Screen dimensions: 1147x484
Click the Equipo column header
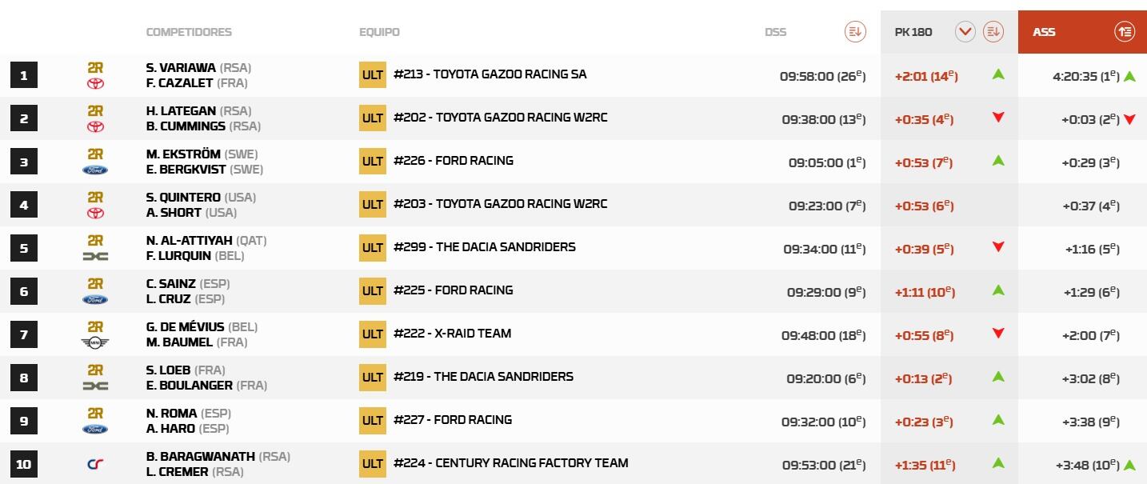click(x=379, y=32)
